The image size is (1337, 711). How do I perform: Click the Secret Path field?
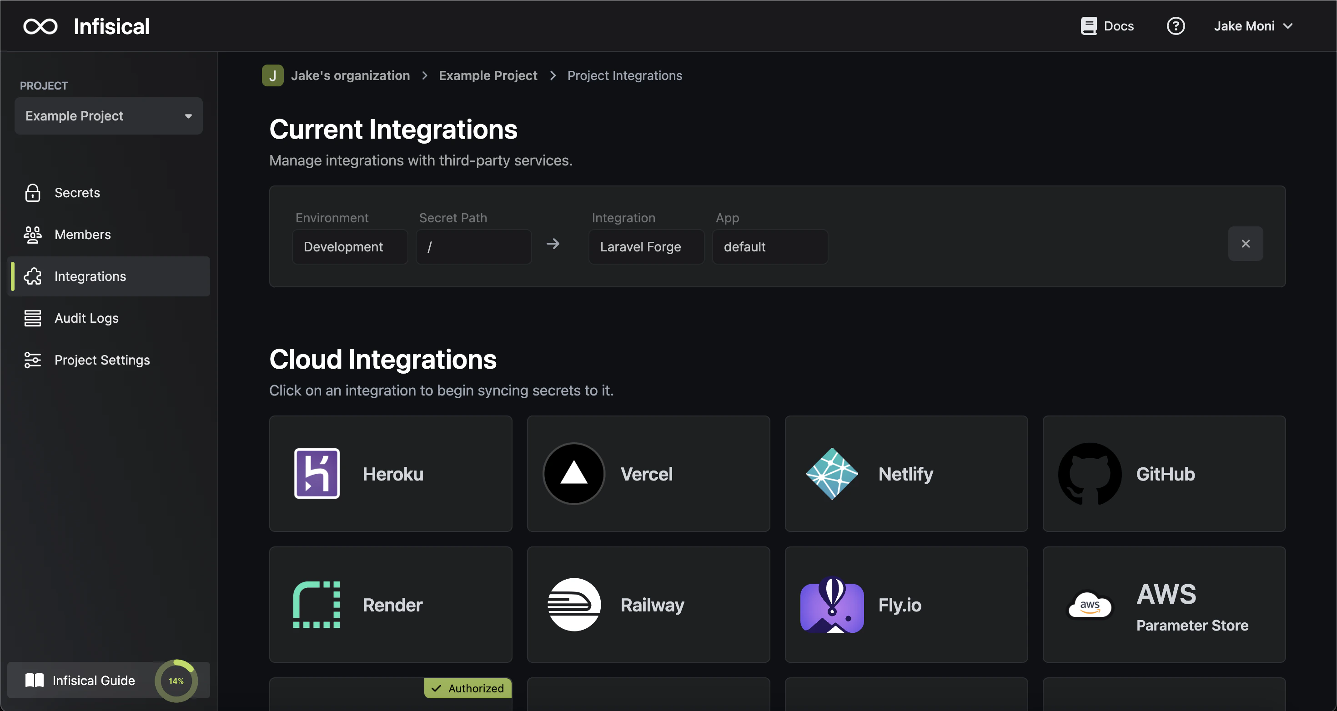(473, 246)
